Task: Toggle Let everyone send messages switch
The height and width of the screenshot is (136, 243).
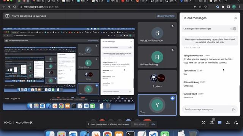Action: pos(233,29)
